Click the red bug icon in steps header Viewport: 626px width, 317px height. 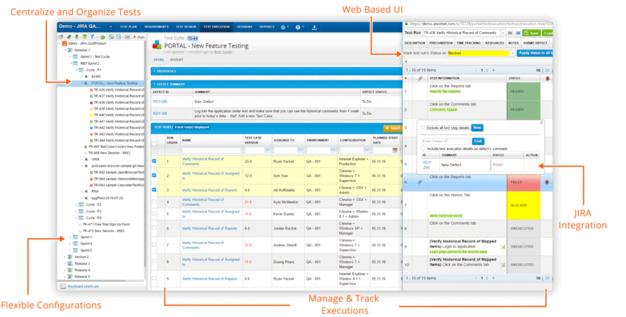click(x=547, y=78)
